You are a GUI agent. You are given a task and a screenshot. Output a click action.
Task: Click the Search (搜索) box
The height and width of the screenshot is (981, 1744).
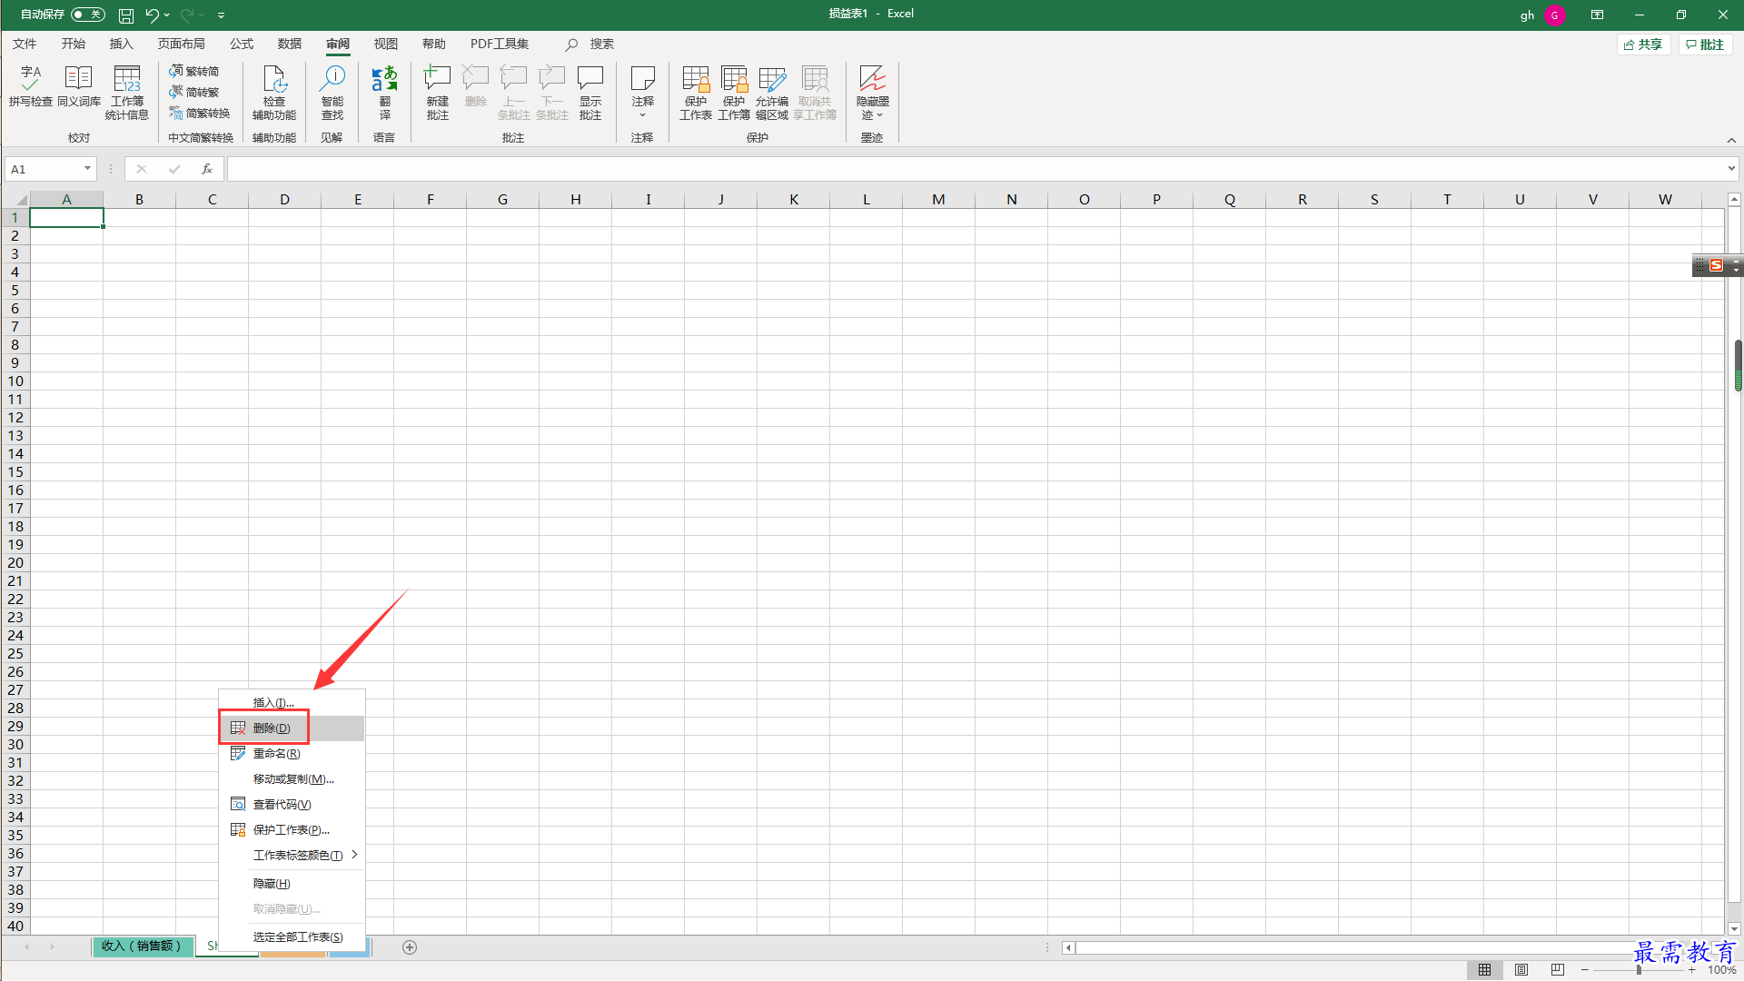coord(590,44)
